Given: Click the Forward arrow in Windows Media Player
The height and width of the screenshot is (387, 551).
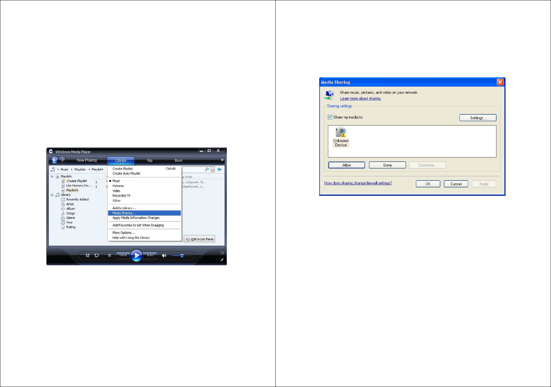Looking at the screenshot, I should point(62,160).
